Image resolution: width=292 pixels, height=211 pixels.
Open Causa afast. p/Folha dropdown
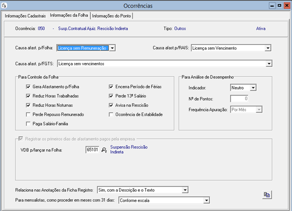point(112,48)
